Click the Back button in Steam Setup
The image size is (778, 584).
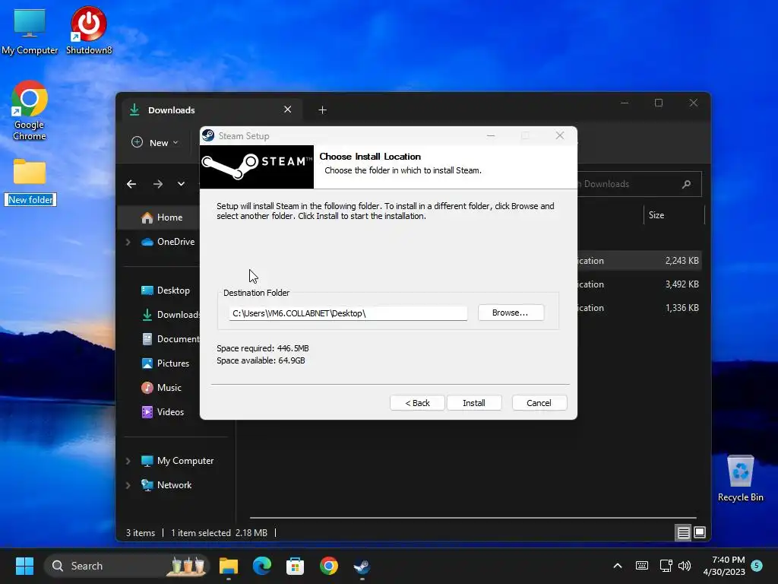417,403
